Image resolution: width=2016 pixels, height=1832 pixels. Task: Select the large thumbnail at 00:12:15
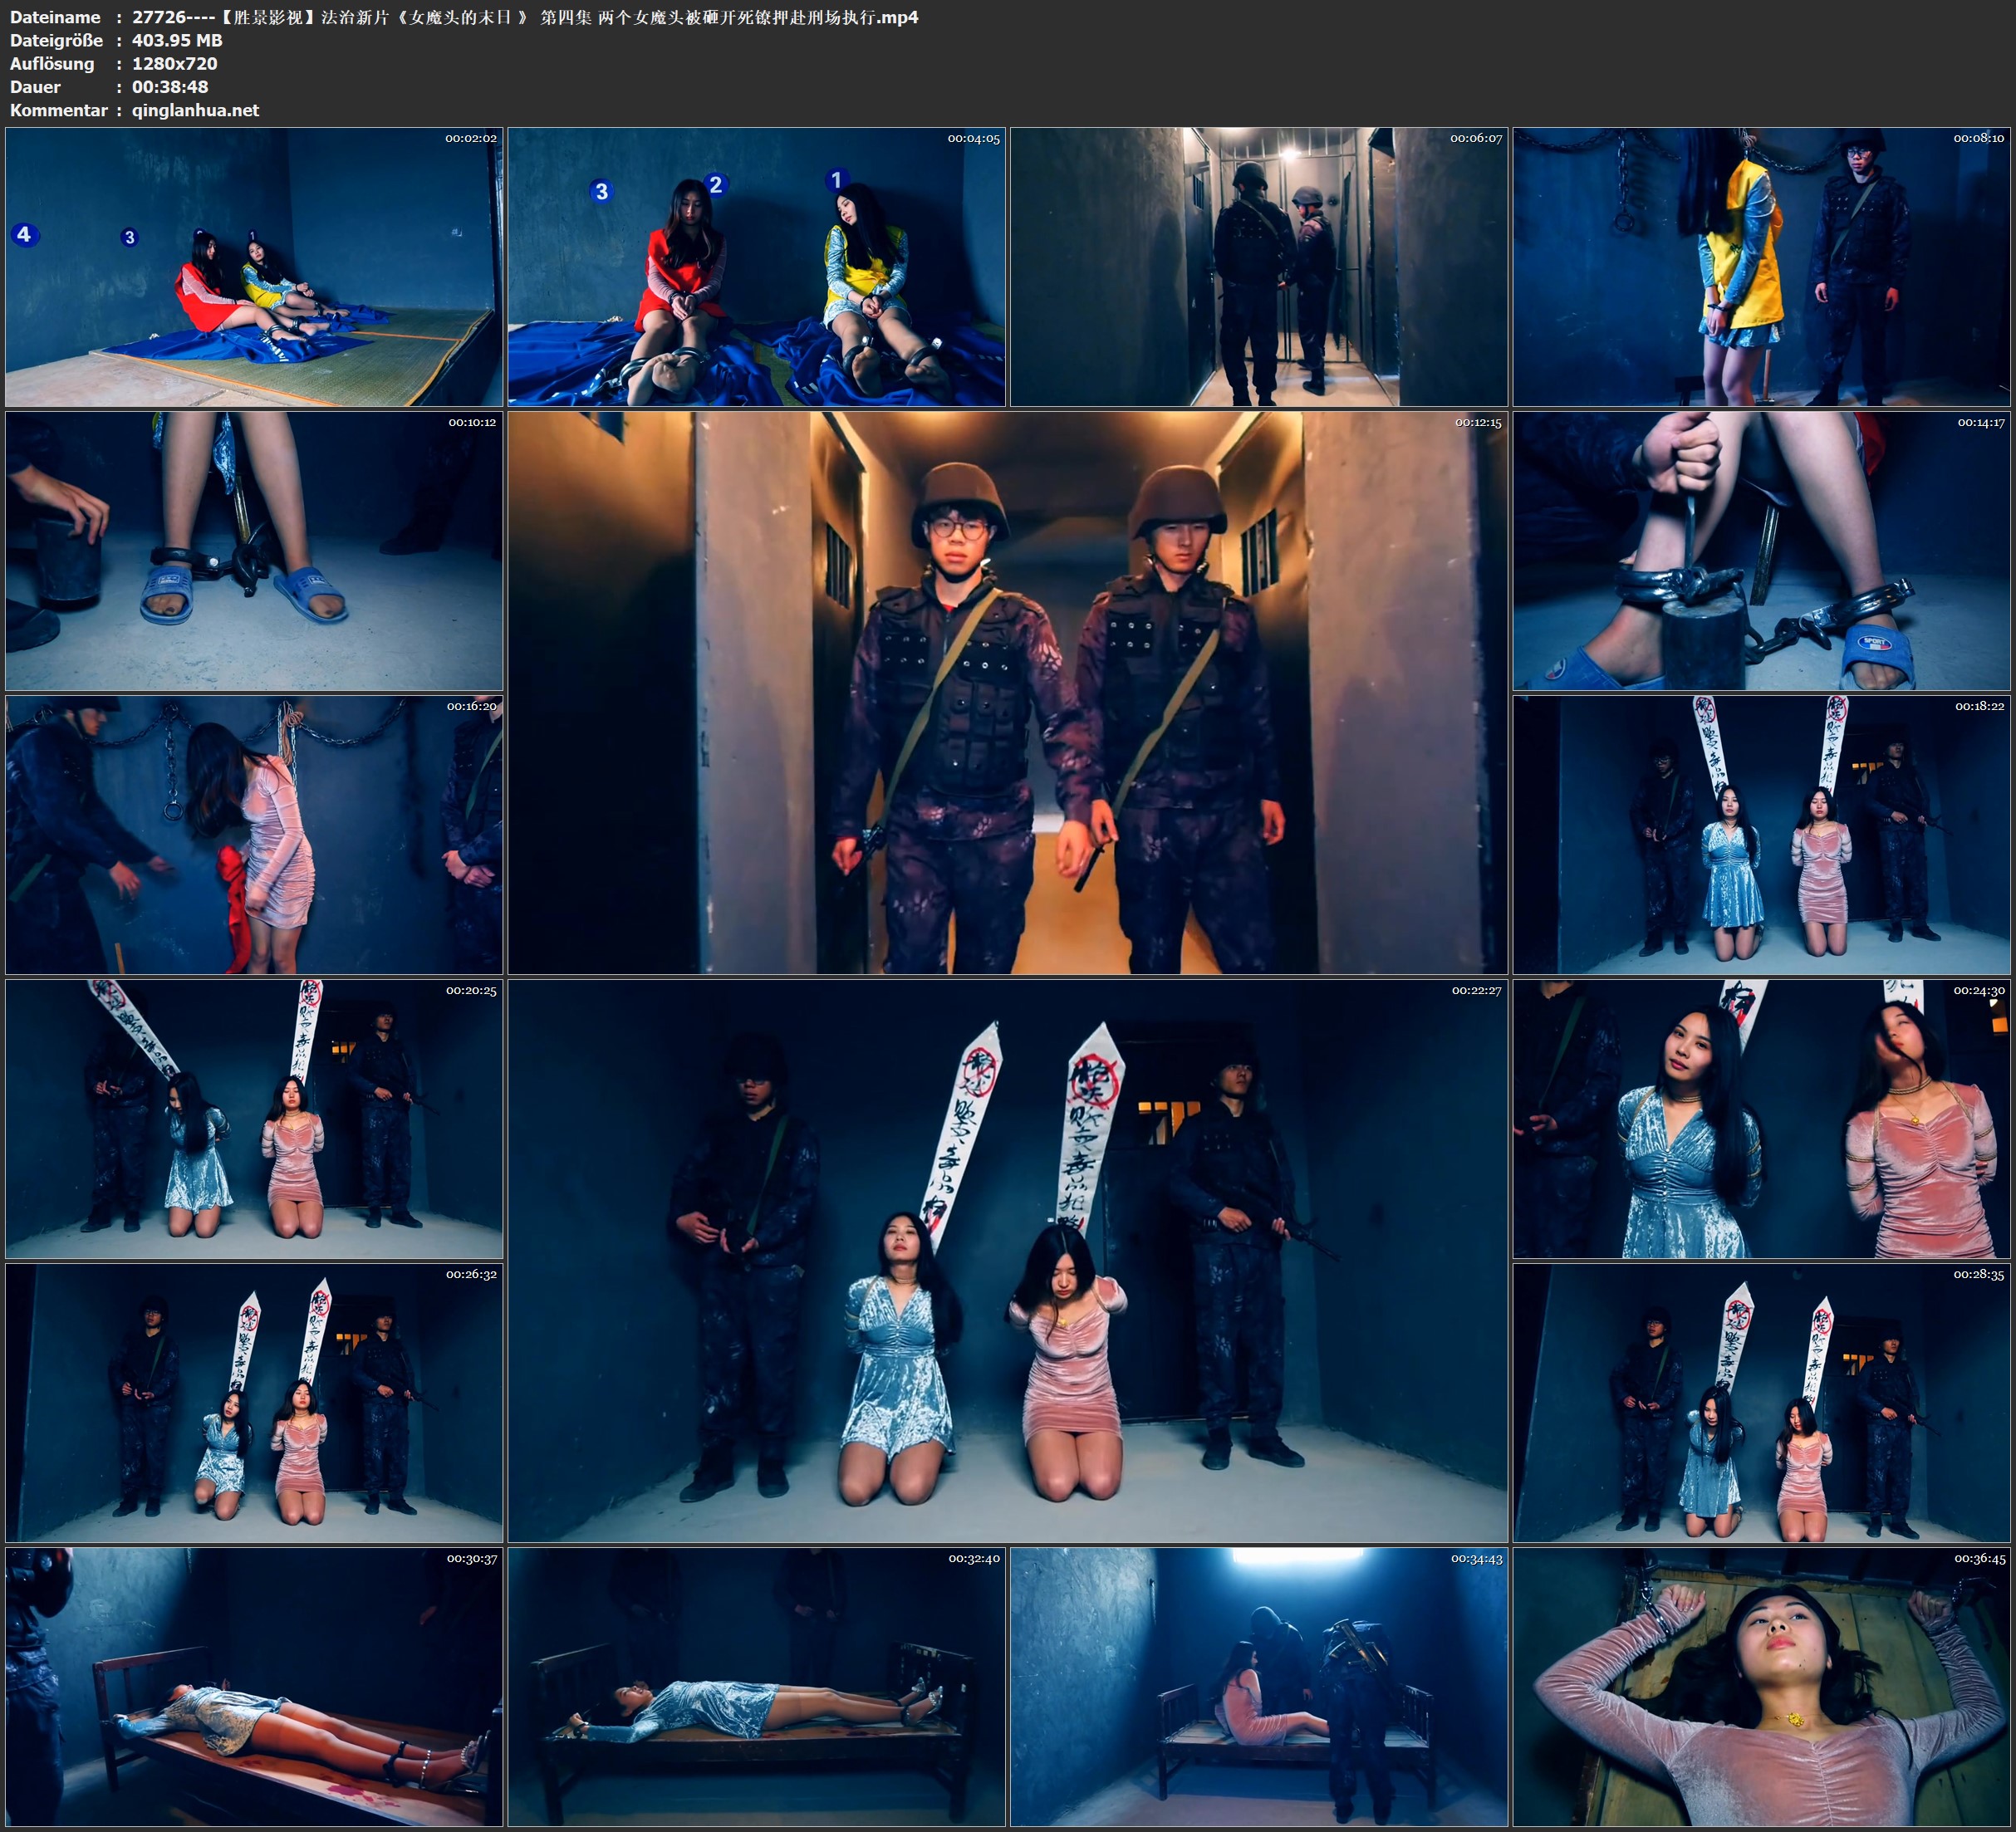1007,693
